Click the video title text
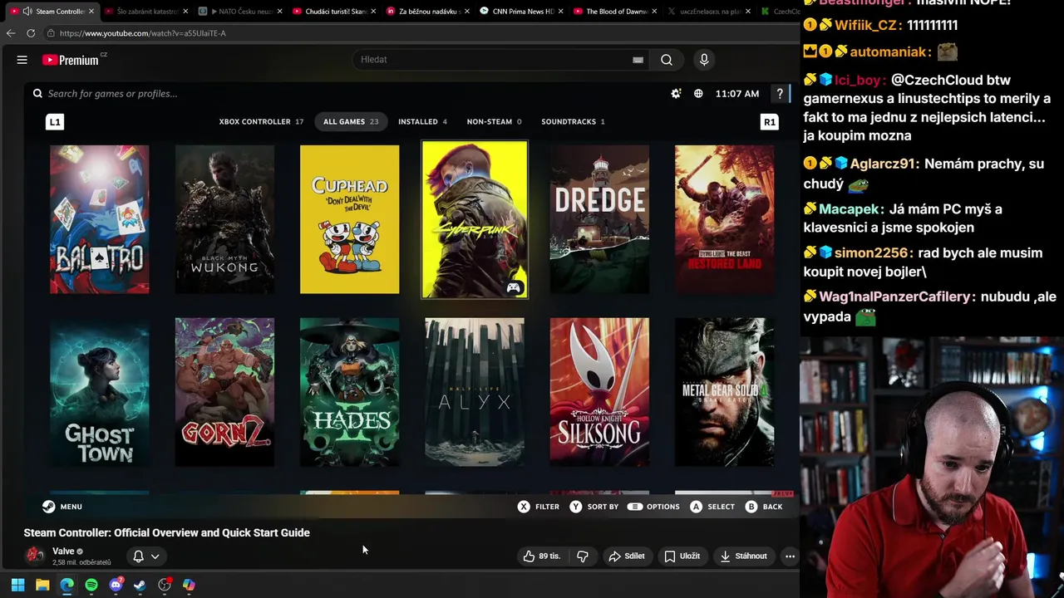The height and width of the screenshot is (598, 1064). tap(166, 533)
